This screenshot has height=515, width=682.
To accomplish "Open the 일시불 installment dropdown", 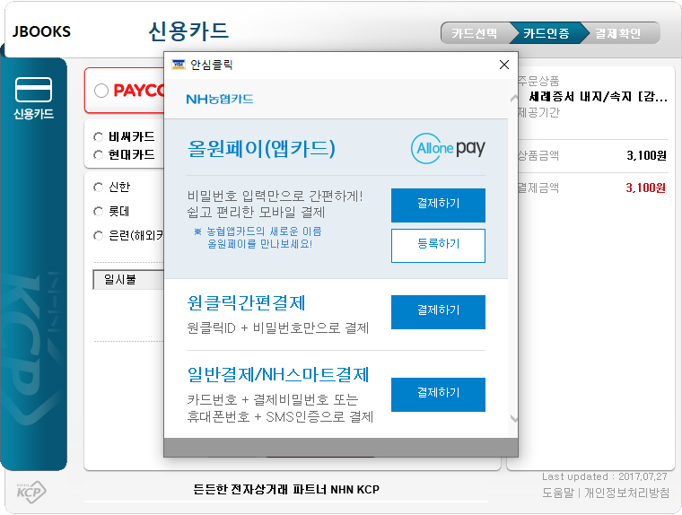I will pyautogui.click(x=128, y=280).
